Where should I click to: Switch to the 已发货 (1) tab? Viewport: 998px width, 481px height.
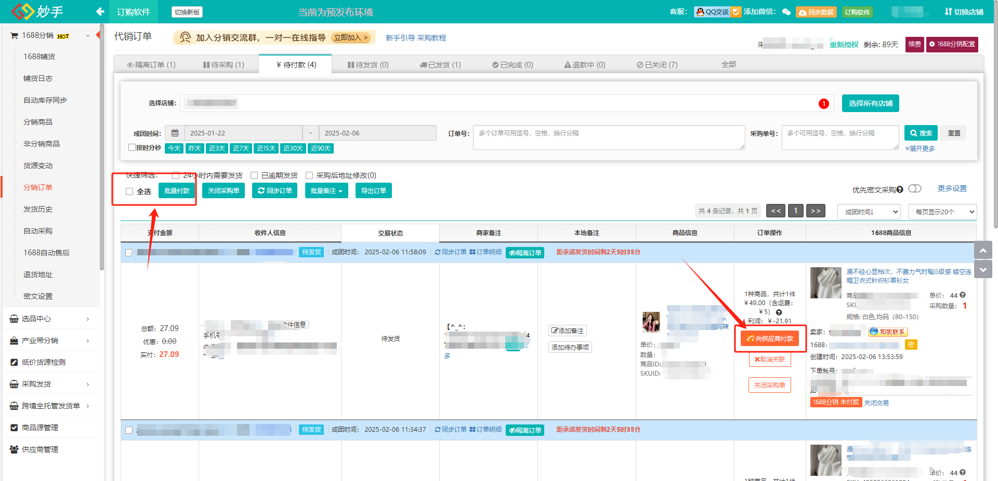440,65
